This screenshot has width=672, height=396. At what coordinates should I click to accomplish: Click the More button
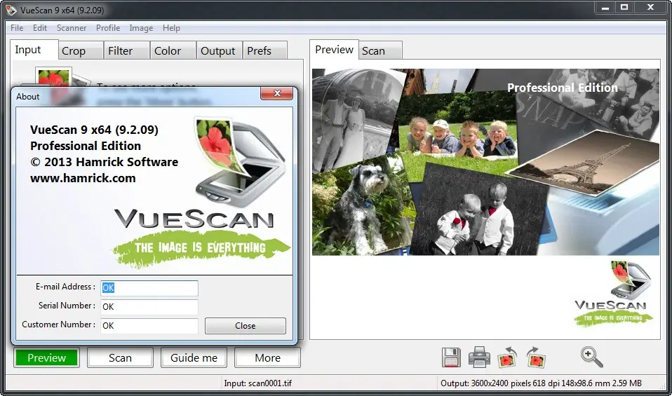click(267, 357)
